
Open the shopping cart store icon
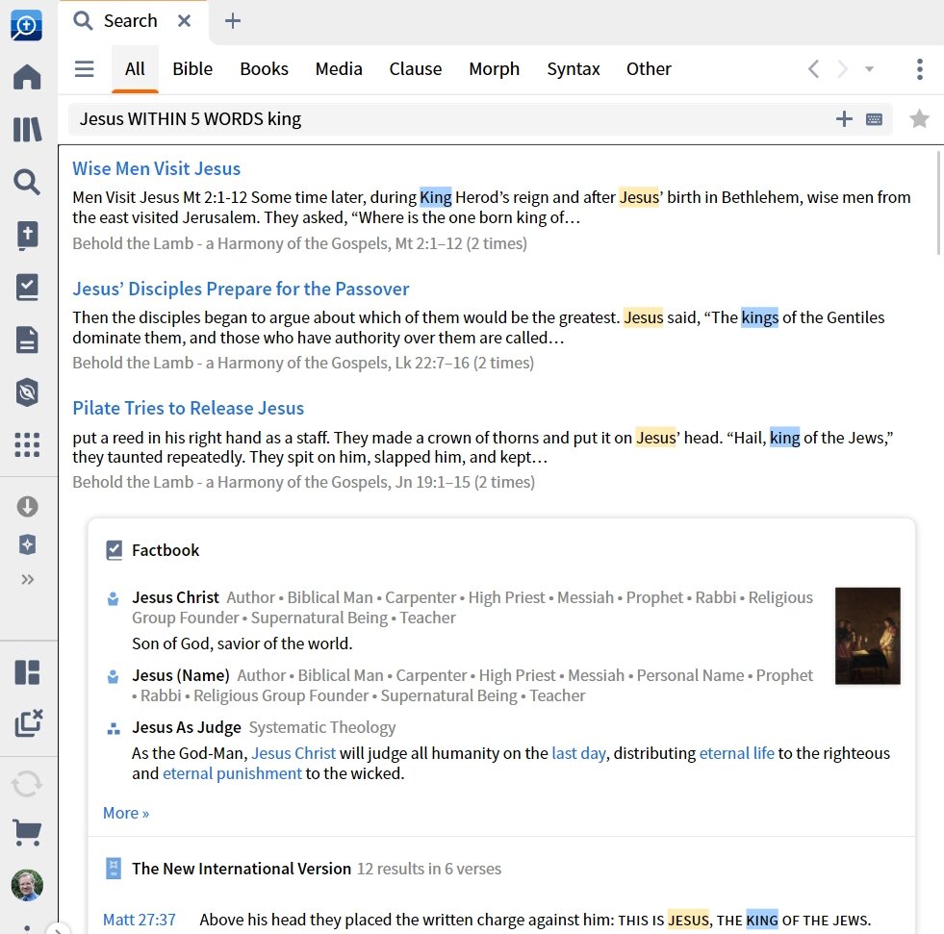click(x=27, y=833)
